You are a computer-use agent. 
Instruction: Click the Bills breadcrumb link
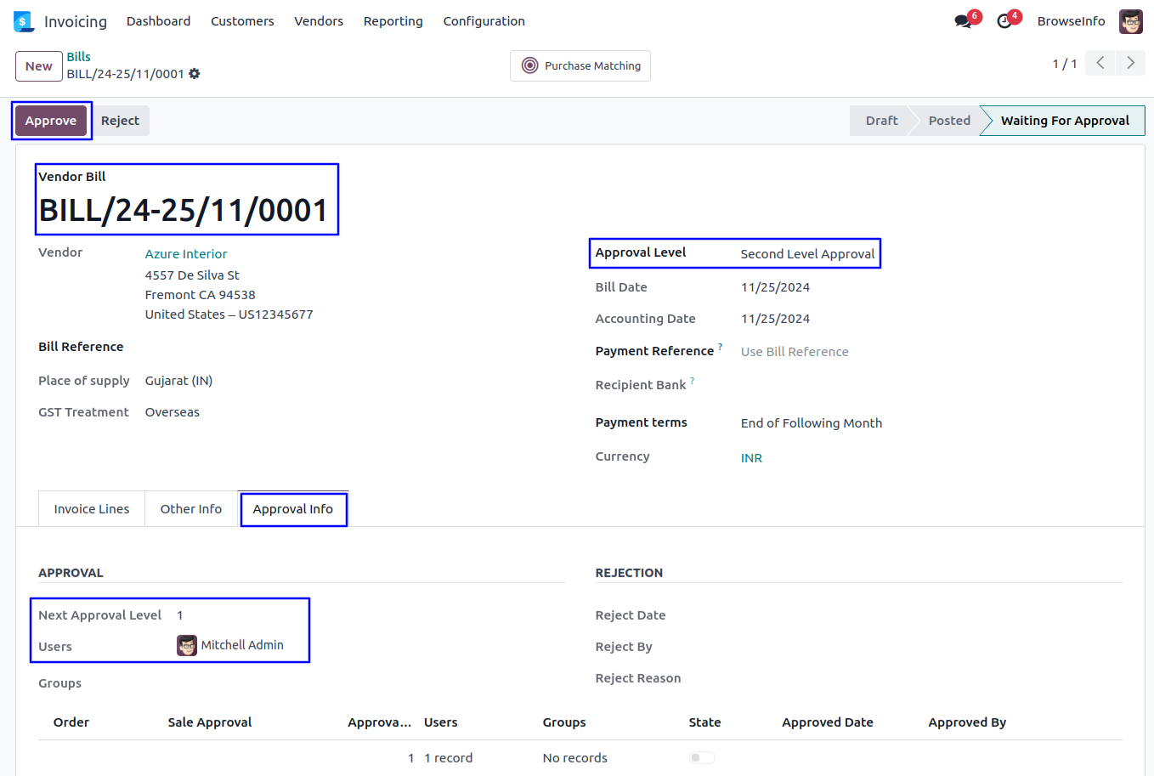tap(79, 57)
